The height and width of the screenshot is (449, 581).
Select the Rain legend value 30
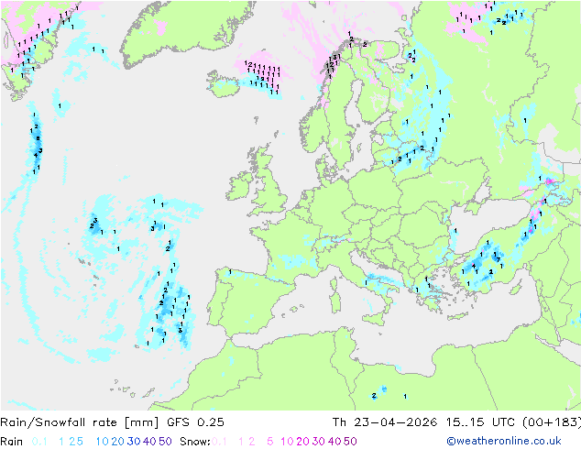[134, 442]
